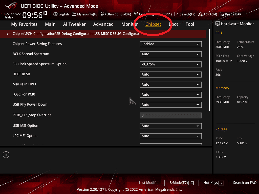The height and width of the screenshot is (194, 259).
Task: Open the Boot tab
Action: (x=174, y=24)
